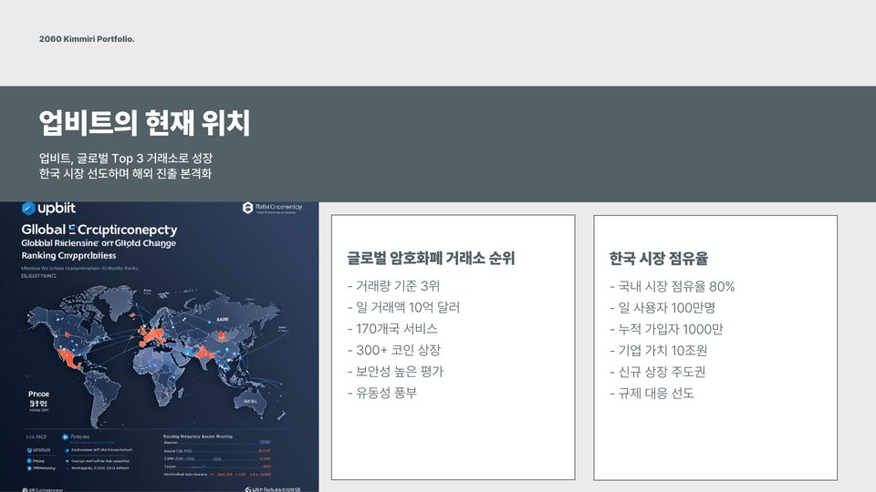Click 'Ranking' heading line in the infographic
Screen dimensions: 876x492
click(68, 255)
